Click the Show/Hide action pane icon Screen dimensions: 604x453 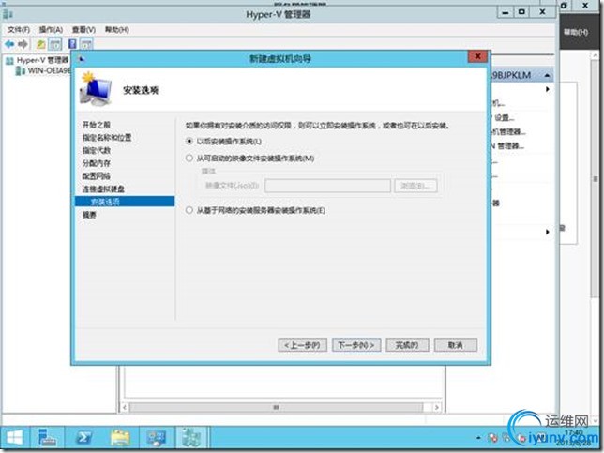pyautogui.click(x=86, y=44)
